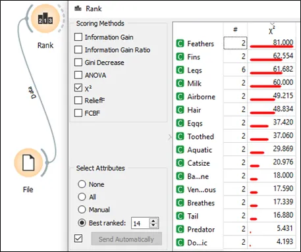Image resolution: width=301 pixels, height=252 pixels.
Task: Click the 81.000 score cell
Action: [271, 43]
